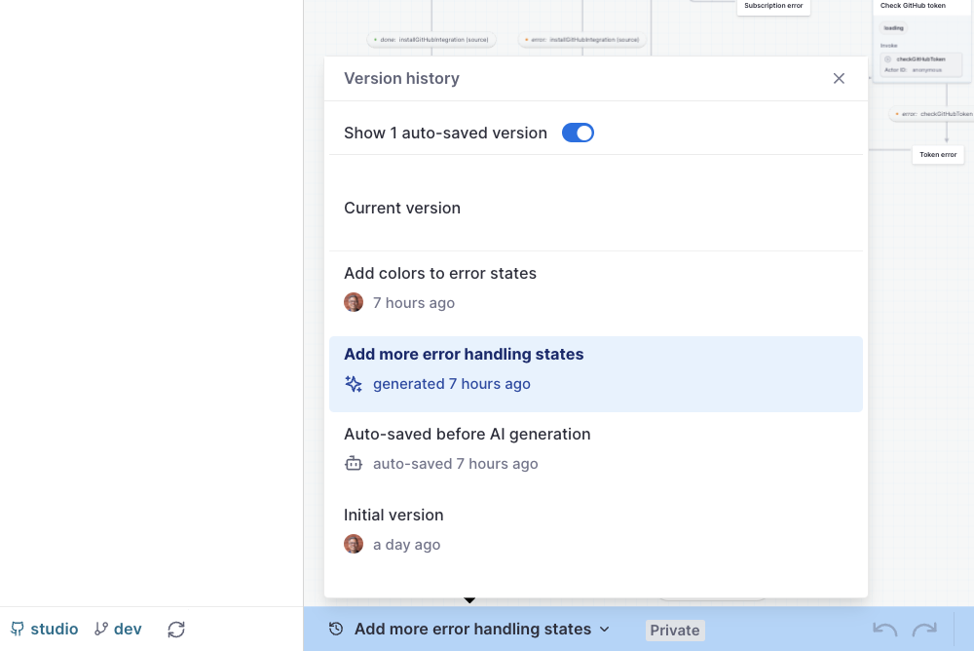974x651 pixels.
Task: Click the avatar next to 7 hours ago
Action: [x=354, y=302]
